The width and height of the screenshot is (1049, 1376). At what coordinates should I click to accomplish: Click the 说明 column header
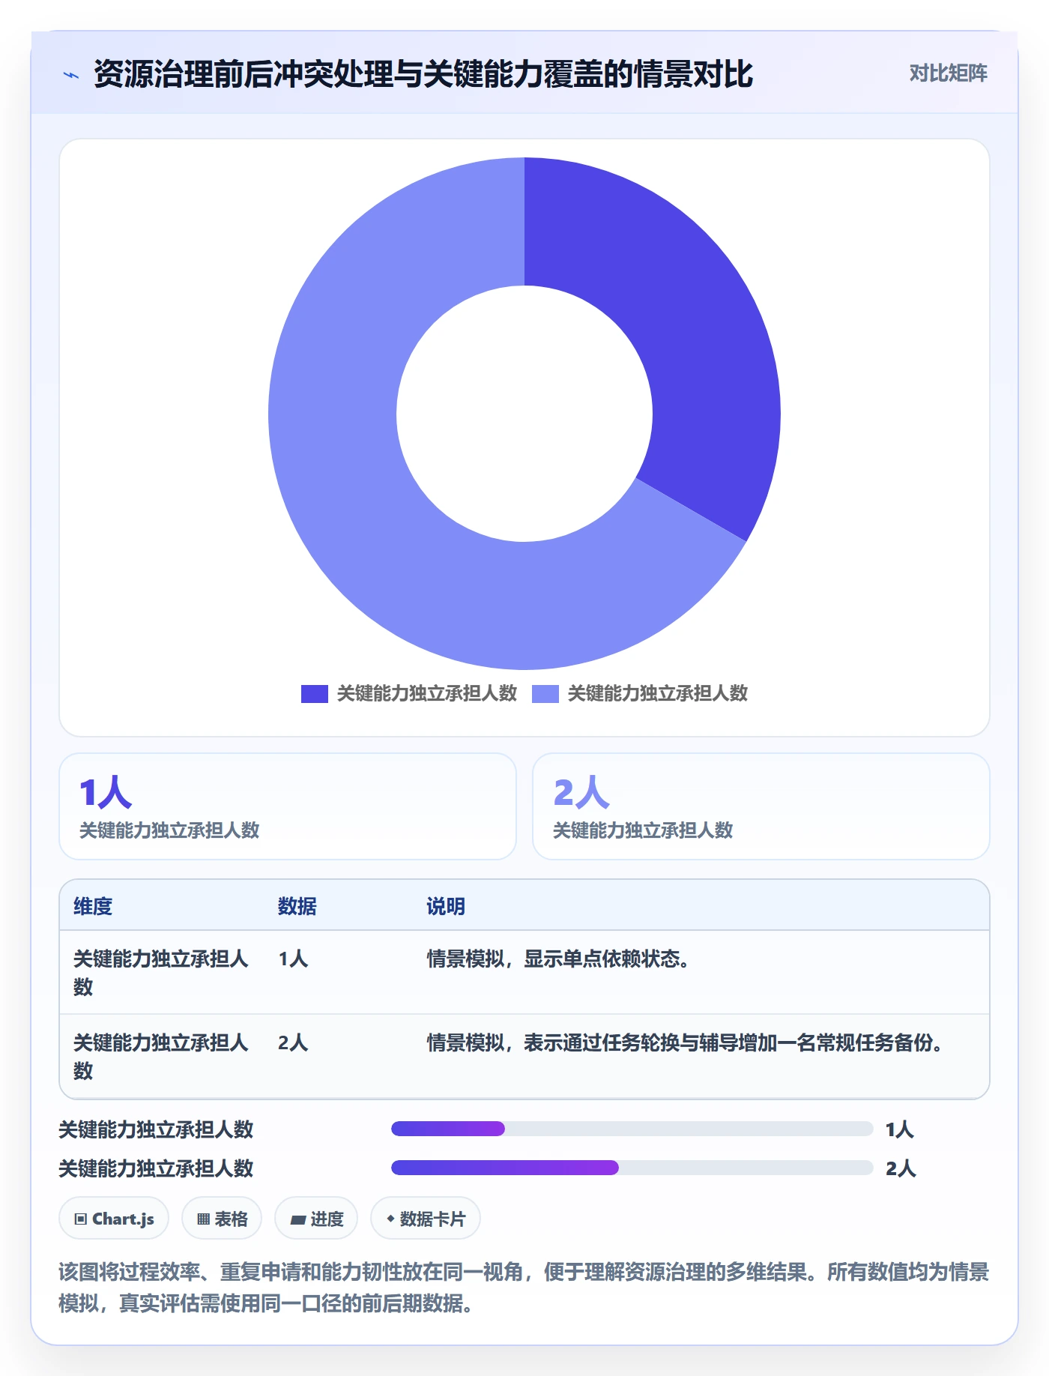click(446, 906)
